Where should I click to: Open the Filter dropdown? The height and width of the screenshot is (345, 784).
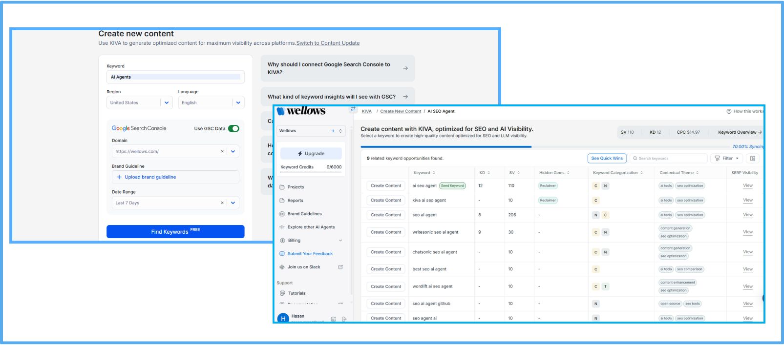coord(727,158)
